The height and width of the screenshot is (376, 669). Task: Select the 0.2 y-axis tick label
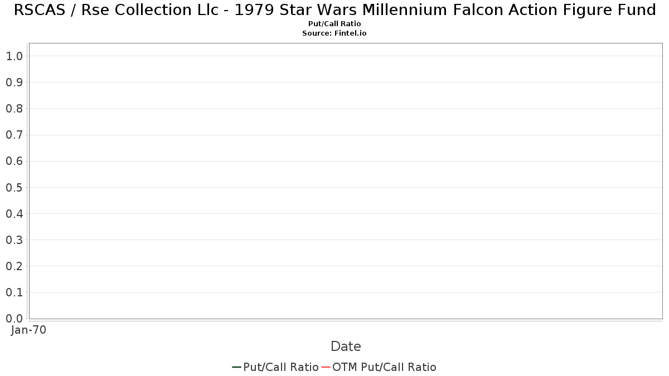coord(14,266)
